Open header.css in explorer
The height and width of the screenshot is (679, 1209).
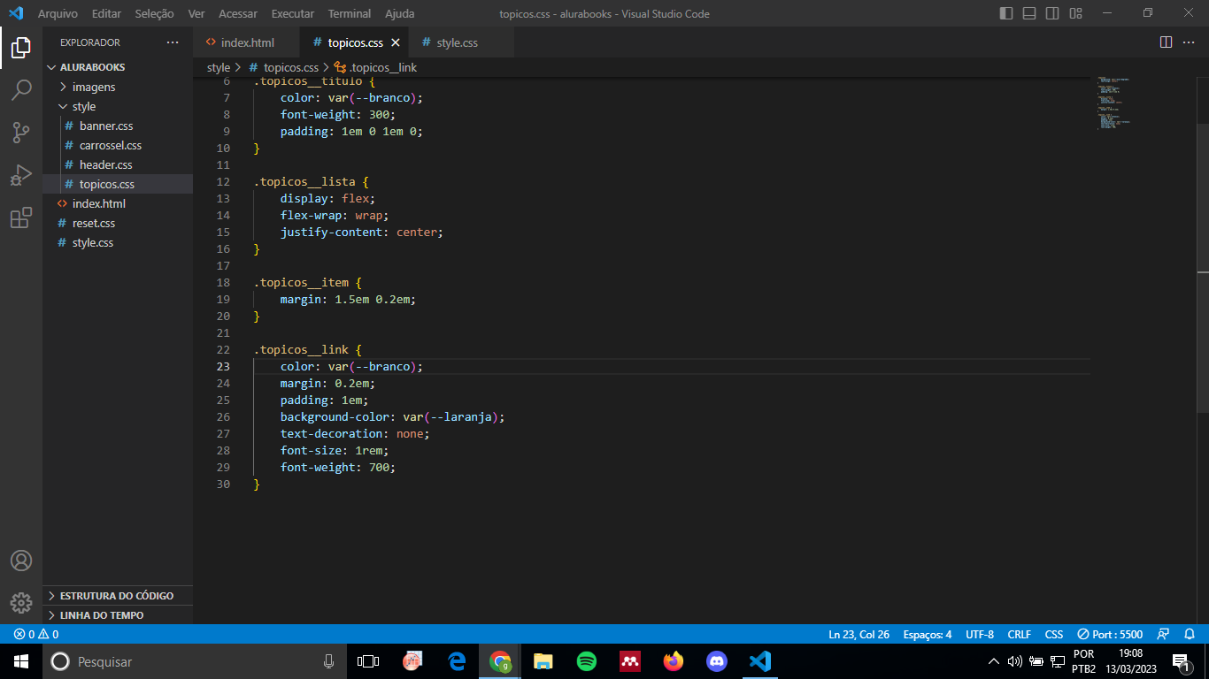pos(118,164)
